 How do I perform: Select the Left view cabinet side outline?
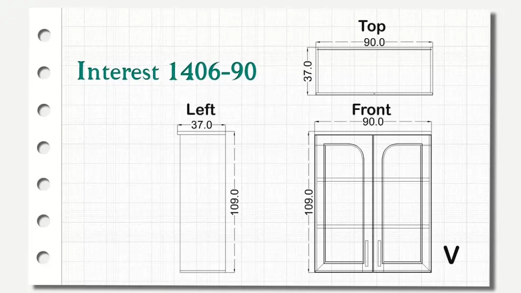click(202, 203)
